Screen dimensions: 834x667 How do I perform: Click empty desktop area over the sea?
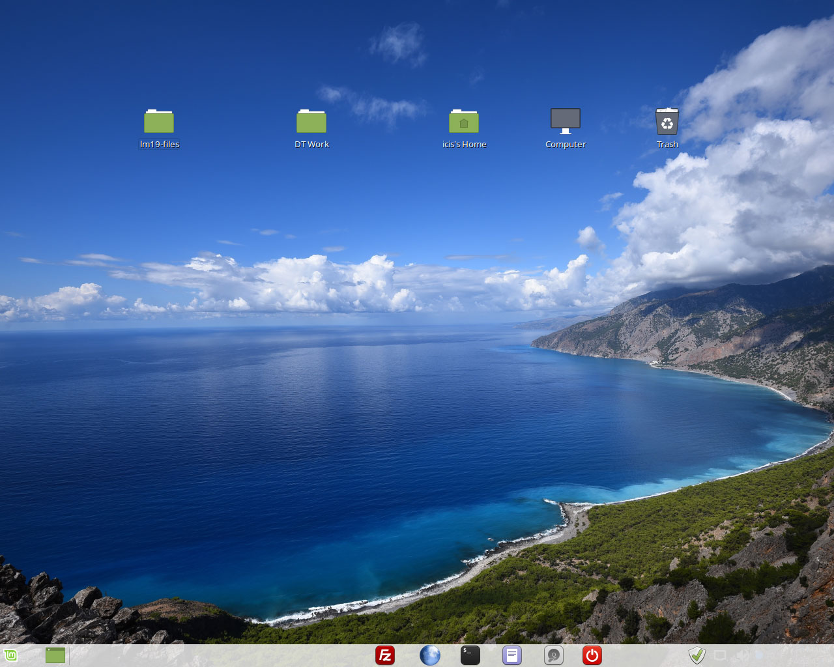pyautogui.click(x=261, y=423)
